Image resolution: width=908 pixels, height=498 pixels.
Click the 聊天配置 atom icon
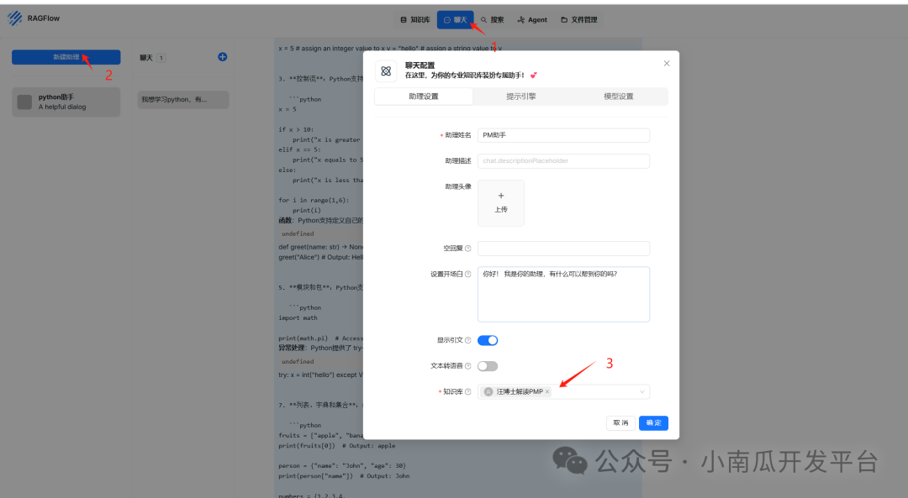(386, 71)
